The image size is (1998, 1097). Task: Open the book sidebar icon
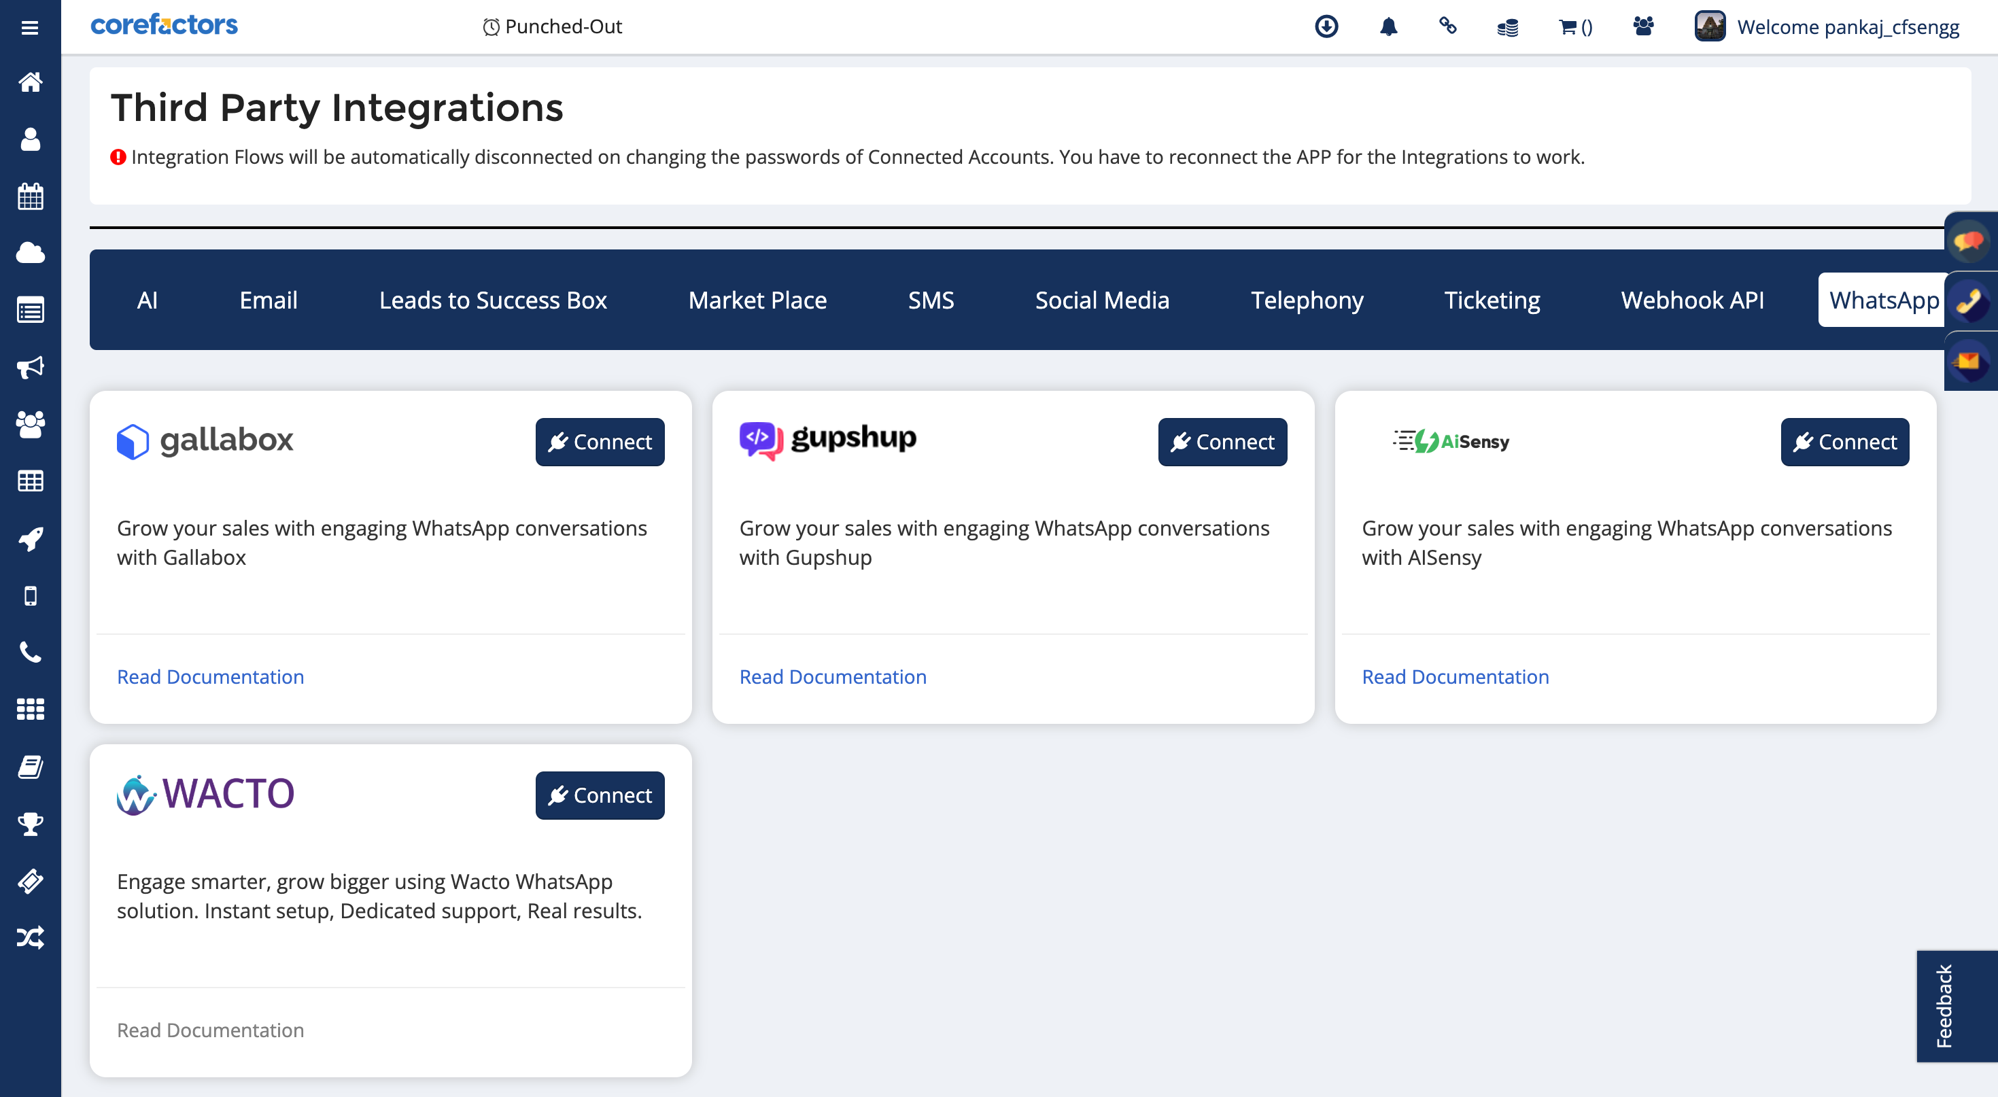pos(30,767)
